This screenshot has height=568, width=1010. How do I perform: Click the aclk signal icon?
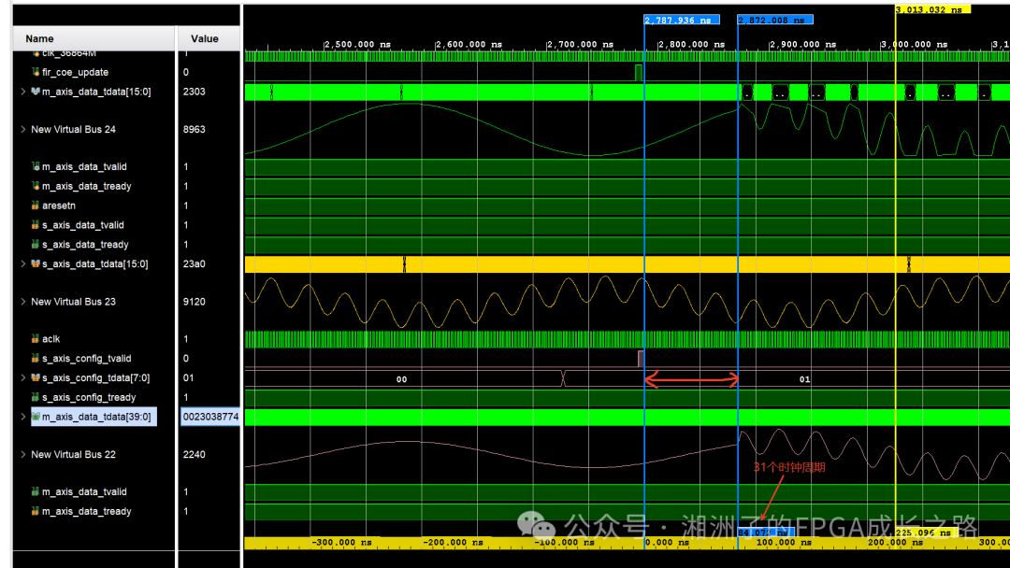[x=36, y=339]
